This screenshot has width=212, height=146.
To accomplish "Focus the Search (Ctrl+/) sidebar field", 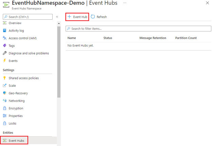I will 28,17.
